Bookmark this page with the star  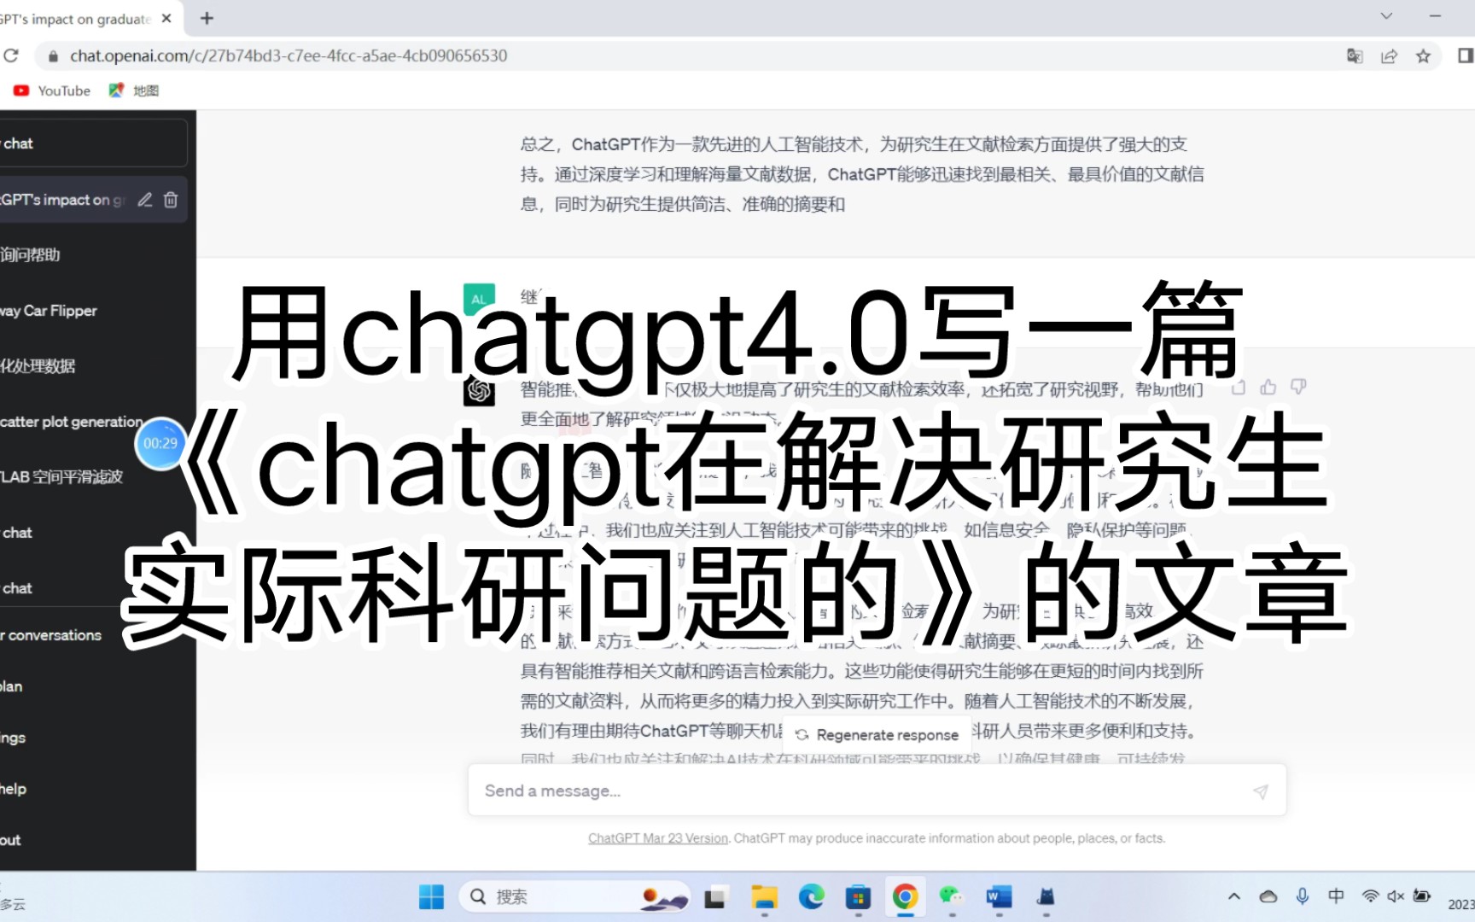pyautogui.click(x=1423, y=55)
